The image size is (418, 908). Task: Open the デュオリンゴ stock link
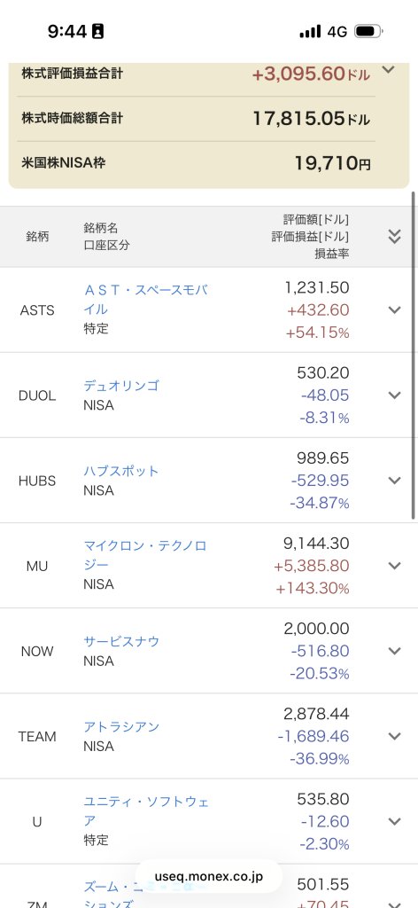[120, 386]
